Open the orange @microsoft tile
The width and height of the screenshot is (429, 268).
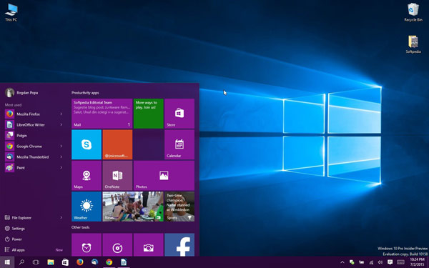[117, 144]
